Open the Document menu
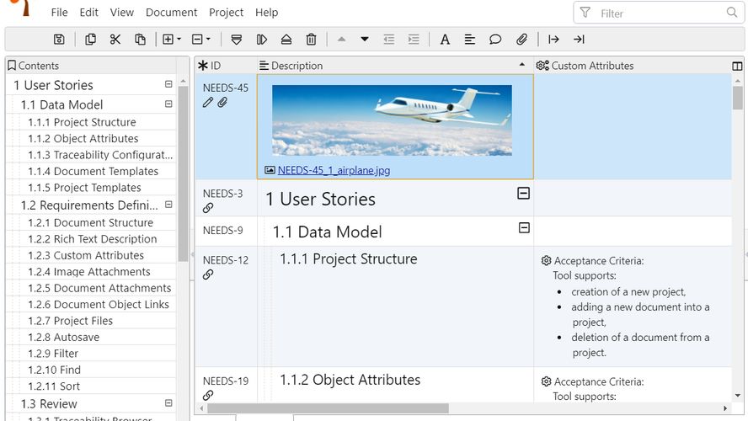Screen dimensions: 748x421 (171, 13)
